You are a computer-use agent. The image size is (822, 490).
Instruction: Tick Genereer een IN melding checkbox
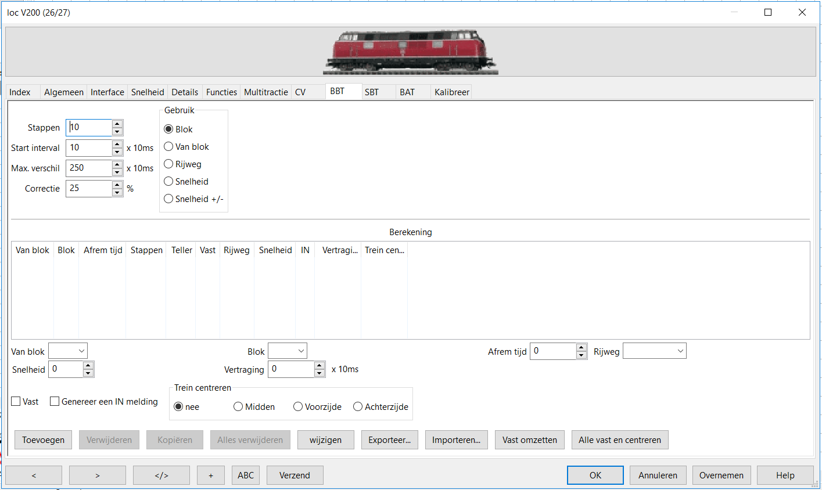click(55, 401)
